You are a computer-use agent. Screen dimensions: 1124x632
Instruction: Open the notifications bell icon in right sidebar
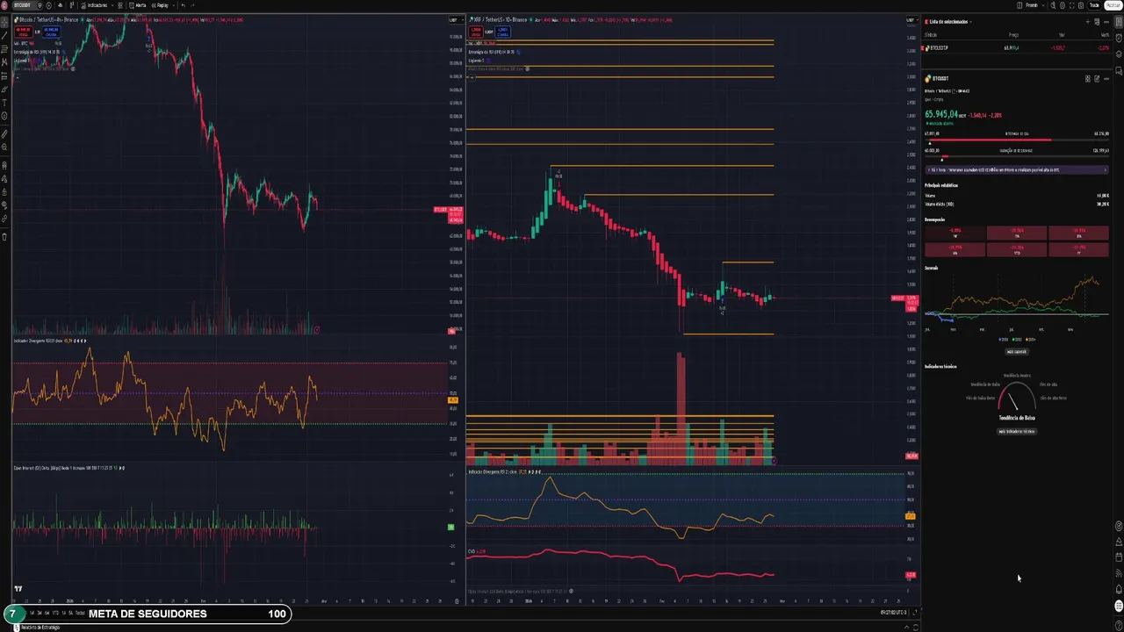[1119, 589]
